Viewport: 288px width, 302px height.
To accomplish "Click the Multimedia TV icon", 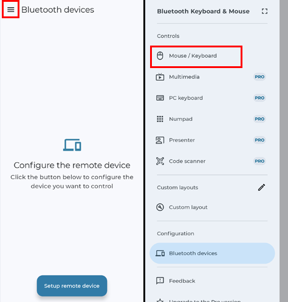I will (160, 77).
